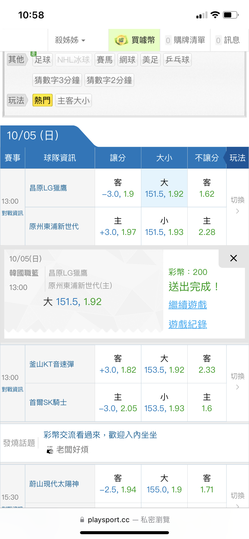Open the 購牌清單 list
Viewport: 249px width, 539px height.
(185, 40)
